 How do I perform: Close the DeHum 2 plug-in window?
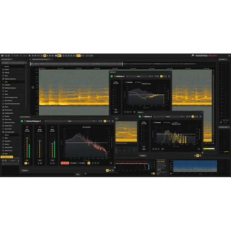(x=202, y=112)
